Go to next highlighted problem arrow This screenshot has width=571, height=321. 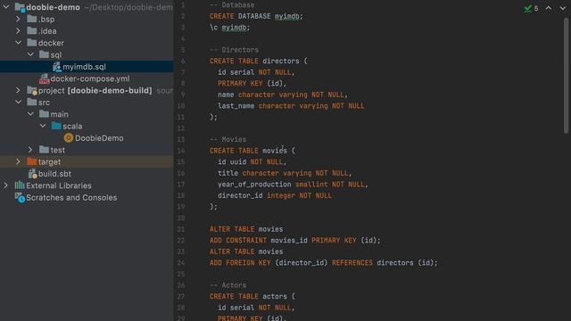click(x=562, y=8)
